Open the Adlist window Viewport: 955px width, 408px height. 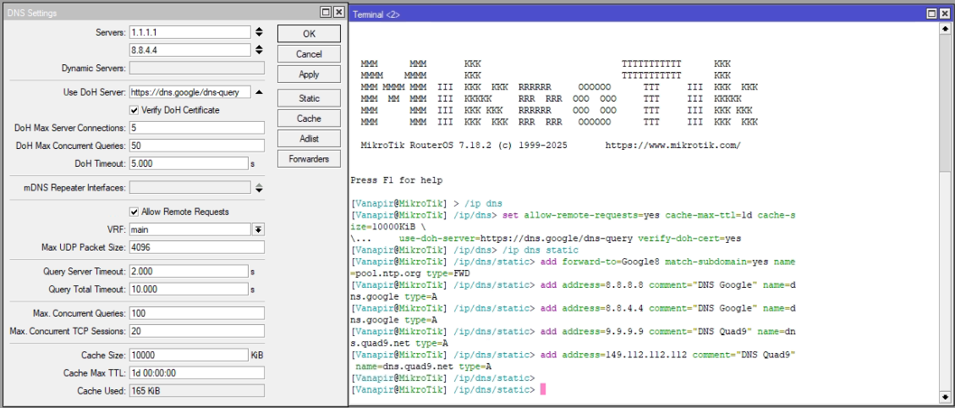[x=309, y=139]
